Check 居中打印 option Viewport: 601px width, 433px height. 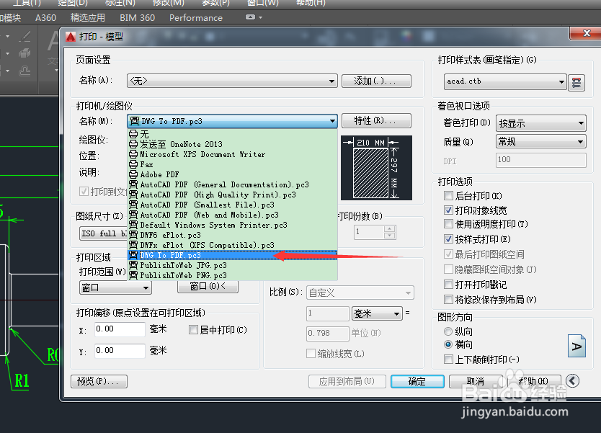194,329
